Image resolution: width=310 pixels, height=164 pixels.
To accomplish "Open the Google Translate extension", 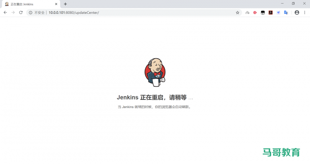I will coord(286,13).
